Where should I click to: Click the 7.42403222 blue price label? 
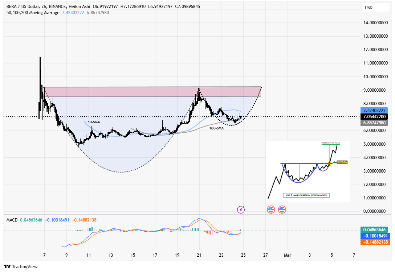374,111
